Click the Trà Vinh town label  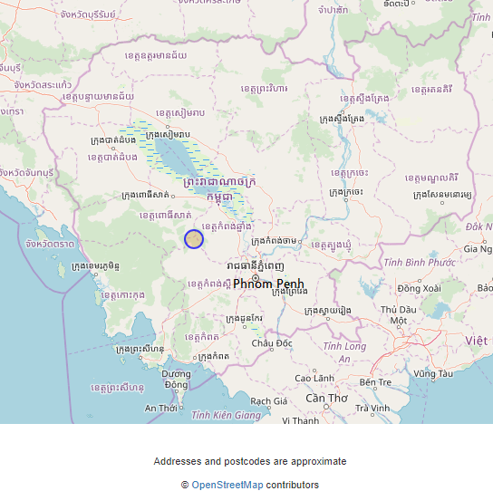tap(372, 408)
